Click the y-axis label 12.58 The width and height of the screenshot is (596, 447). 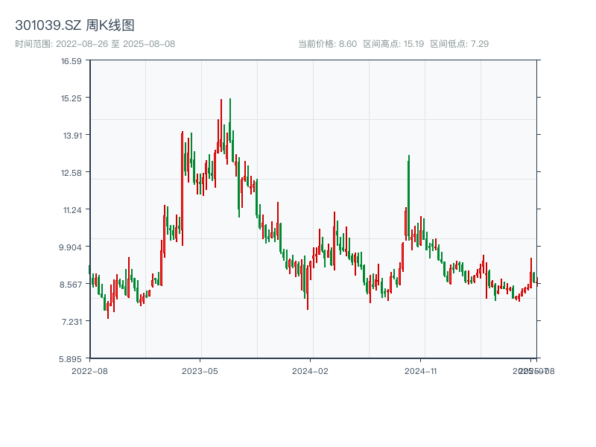coord(72,173)
